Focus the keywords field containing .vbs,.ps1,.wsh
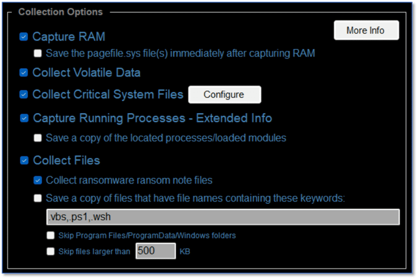This screenshot has width=418, height=279. coord(223,217)
